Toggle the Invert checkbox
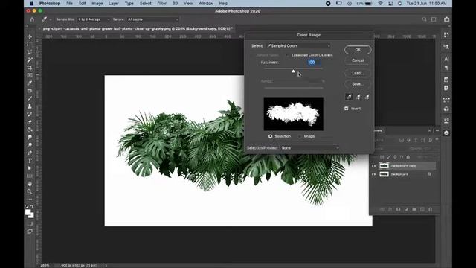The image size is (476, 268). point(347,109)
